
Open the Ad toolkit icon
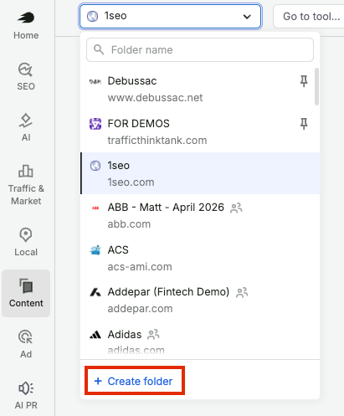(26, 344)
